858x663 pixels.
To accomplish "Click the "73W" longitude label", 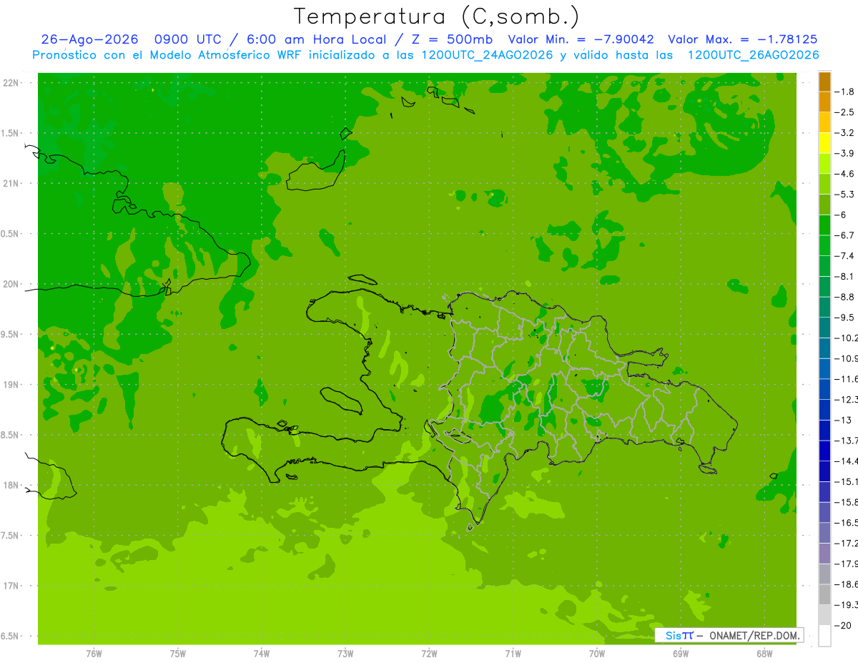I will pyautogui.click(x=345, y=654).
